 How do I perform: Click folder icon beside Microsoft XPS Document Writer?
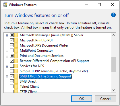(x=16, y=45)
